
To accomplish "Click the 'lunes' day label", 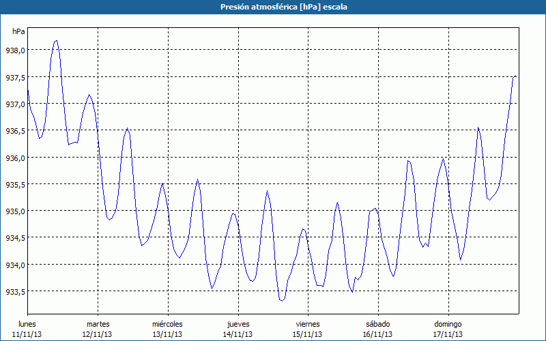I will pos(27,324).
